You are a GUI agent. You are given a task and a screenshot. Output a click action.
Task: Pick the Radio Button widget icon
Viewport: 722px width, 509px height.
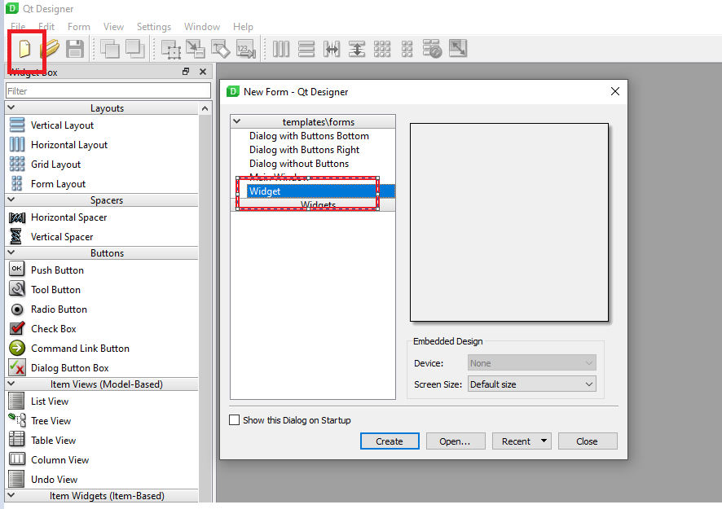tap(17, 309)
